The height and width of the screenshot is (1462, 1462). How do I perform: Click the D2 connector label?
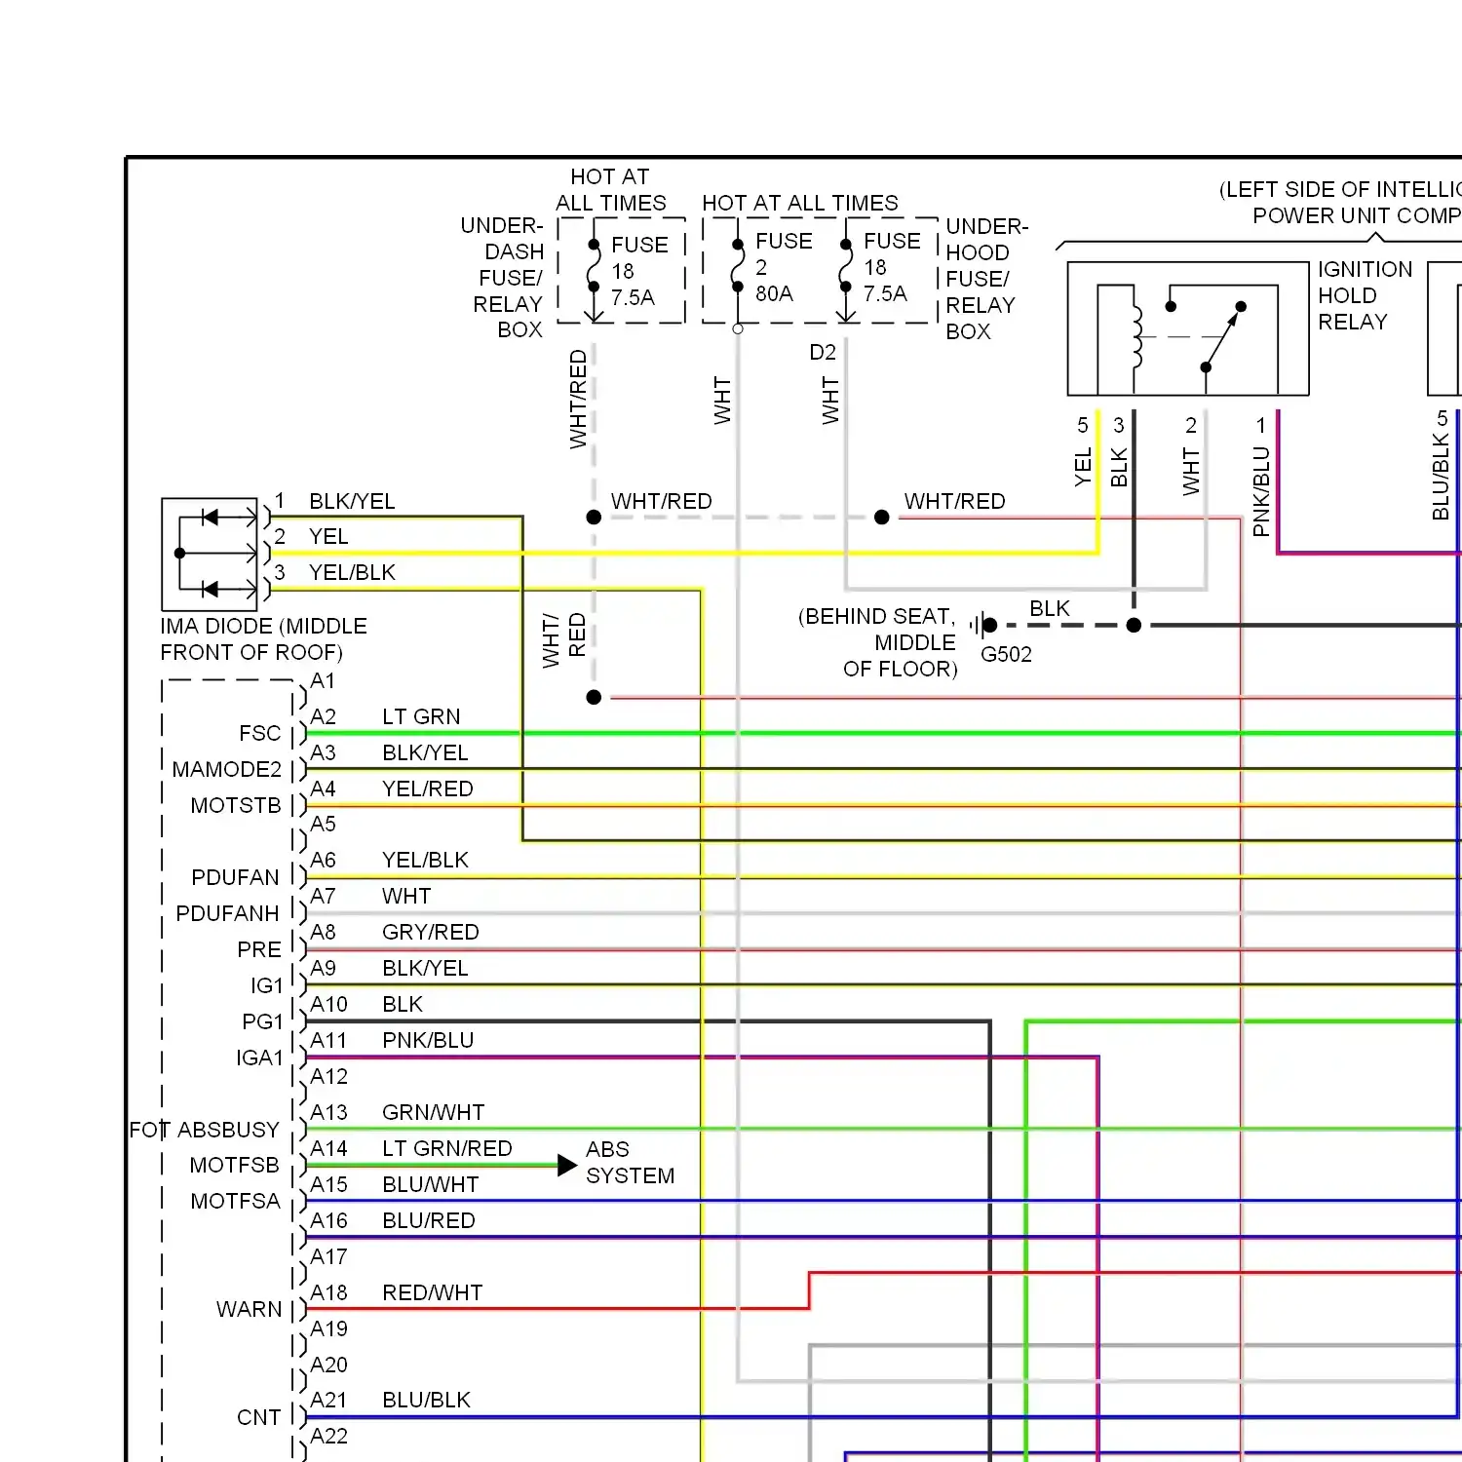[823, 352]
